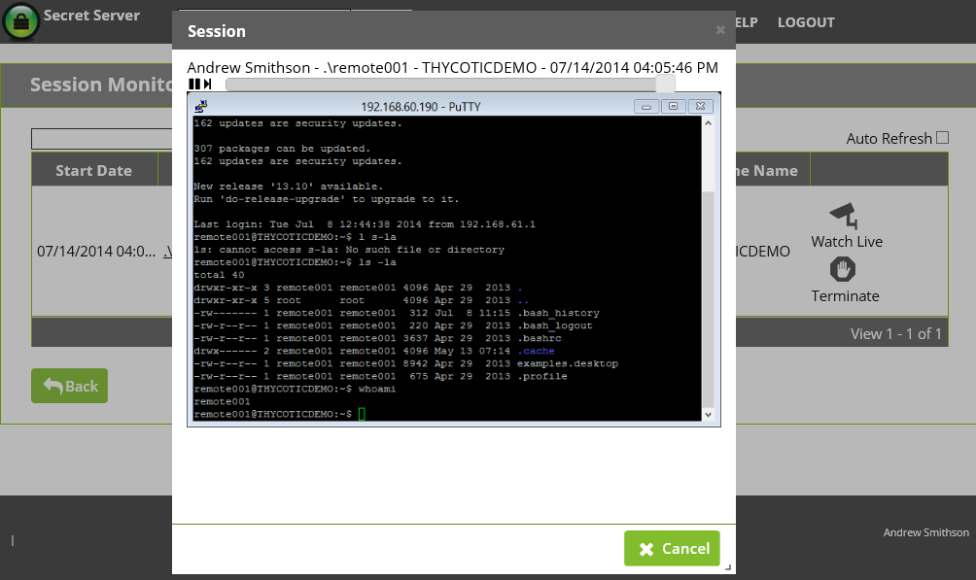
Task: Click the search input field in Session Monitor
Action: (102, 138)
